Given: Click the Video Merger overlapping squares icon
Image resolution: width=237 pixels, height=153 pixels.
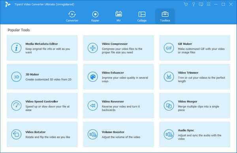Looking at the screenshot, I should tap(169, 106).
